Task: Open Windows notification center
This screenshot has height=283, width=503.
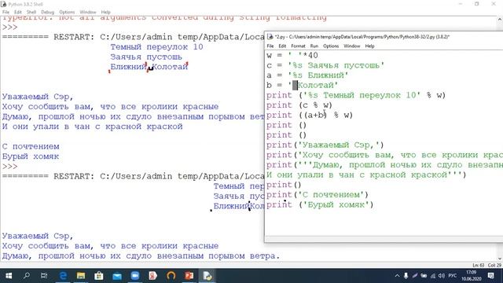Action: click(x=490, y=276)
